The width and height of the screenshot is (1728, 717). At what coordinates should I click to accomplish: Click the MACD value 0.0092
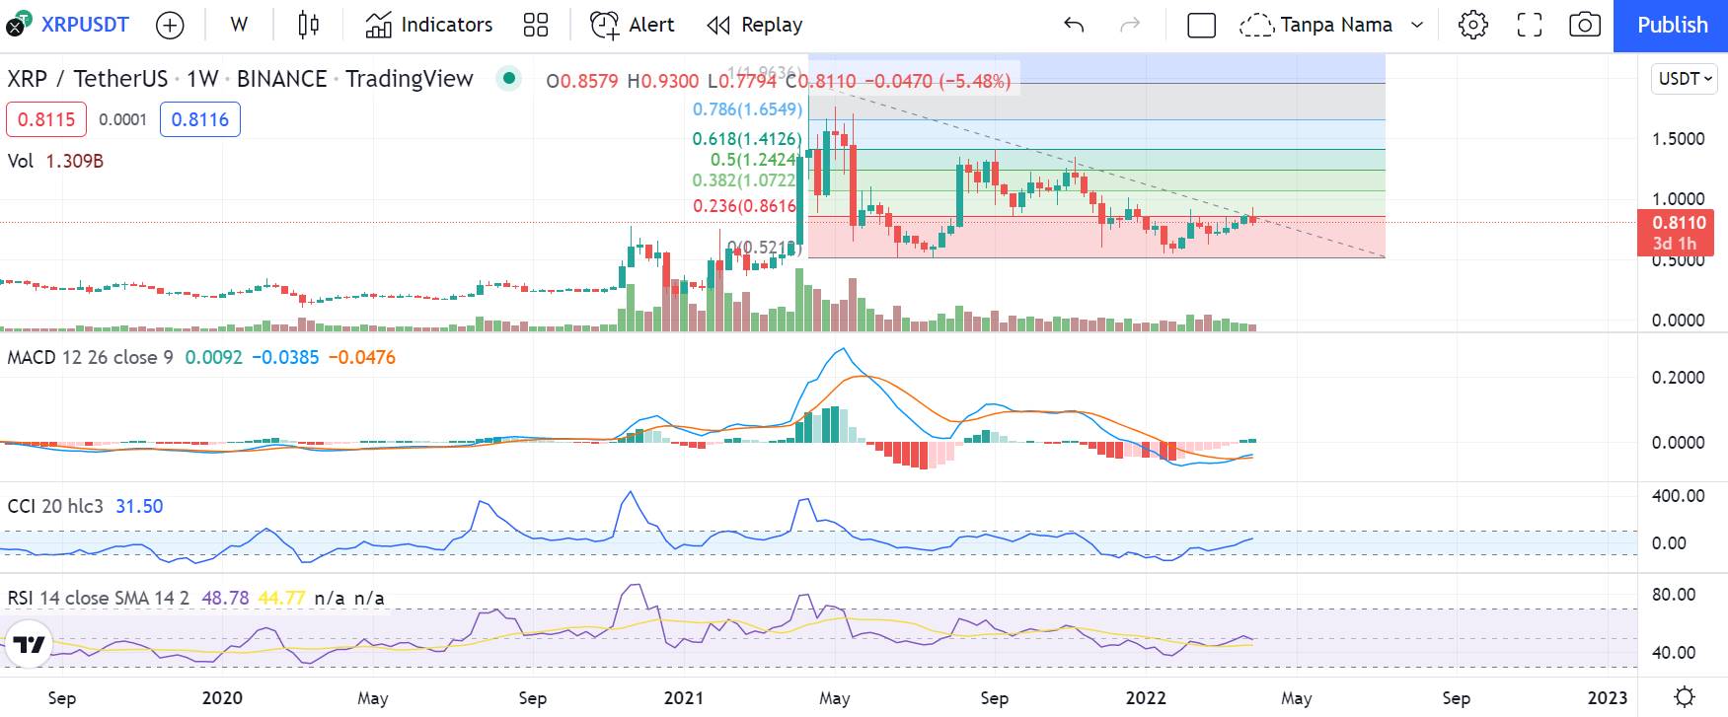(214, 357)
